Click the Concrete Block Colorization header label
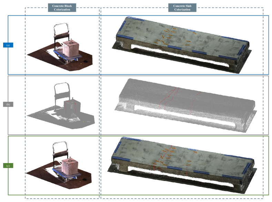This screenshot has height=202, width=272. tap(62, 8)
